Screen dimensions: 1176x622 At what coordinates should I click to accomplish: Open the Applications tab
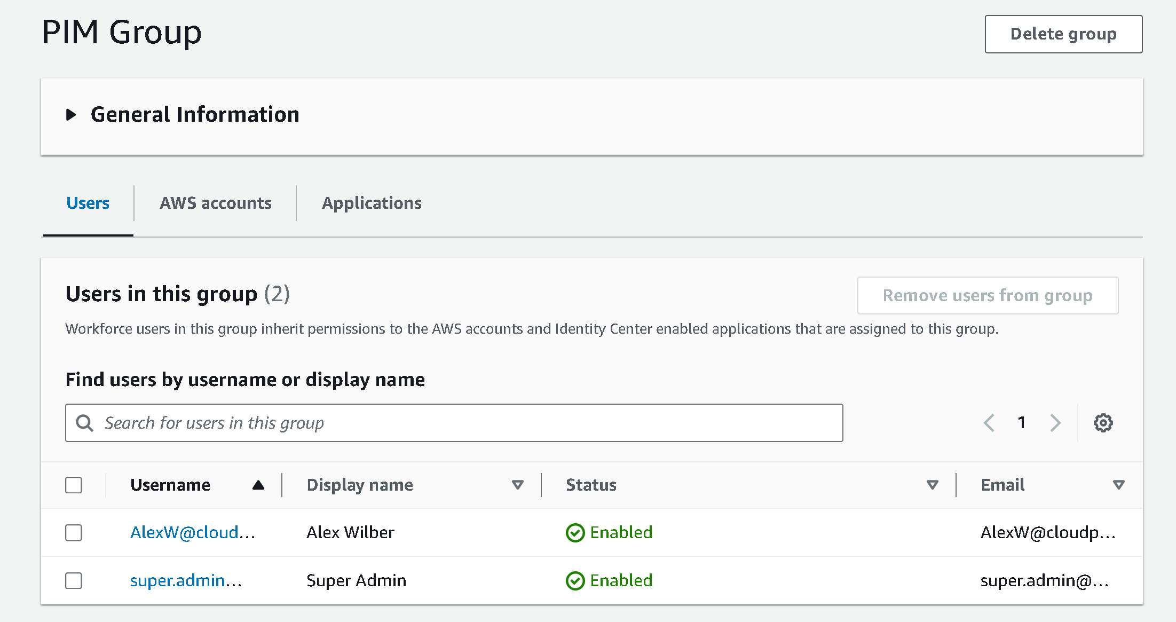pyautogui.click(x=372, y=203)
